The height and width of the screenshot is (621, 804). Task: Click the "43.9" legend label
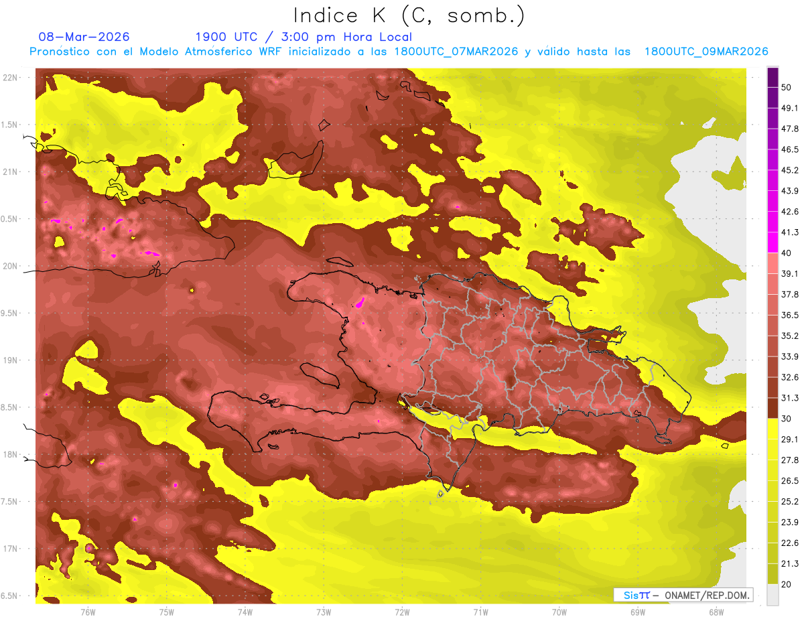click(x=790, y=191)
